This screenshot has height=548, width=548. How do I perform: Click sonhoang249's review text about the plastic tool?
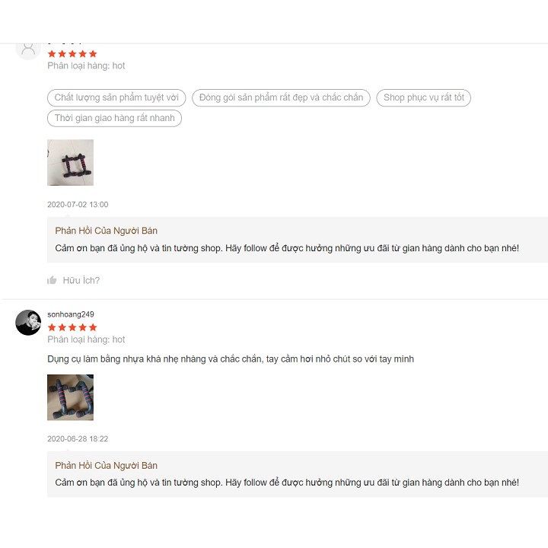pos(231,358)
